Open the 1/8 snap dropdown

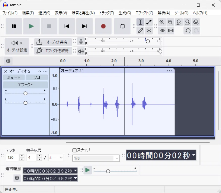(96, 158)
